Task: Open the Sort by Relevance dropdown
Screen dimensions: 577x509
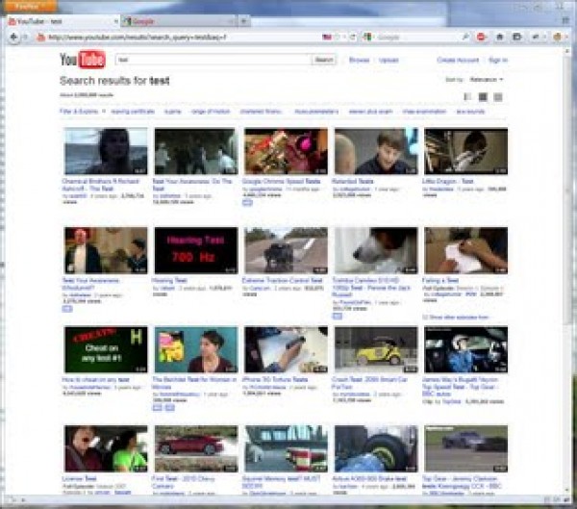Action: tap(488, 79)
